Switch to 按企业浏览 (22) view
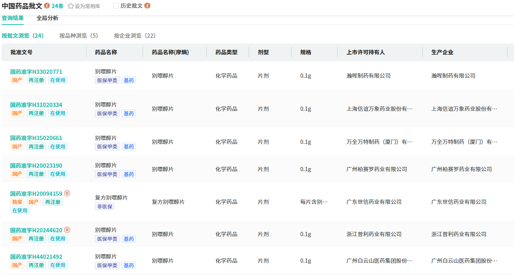 135,36
